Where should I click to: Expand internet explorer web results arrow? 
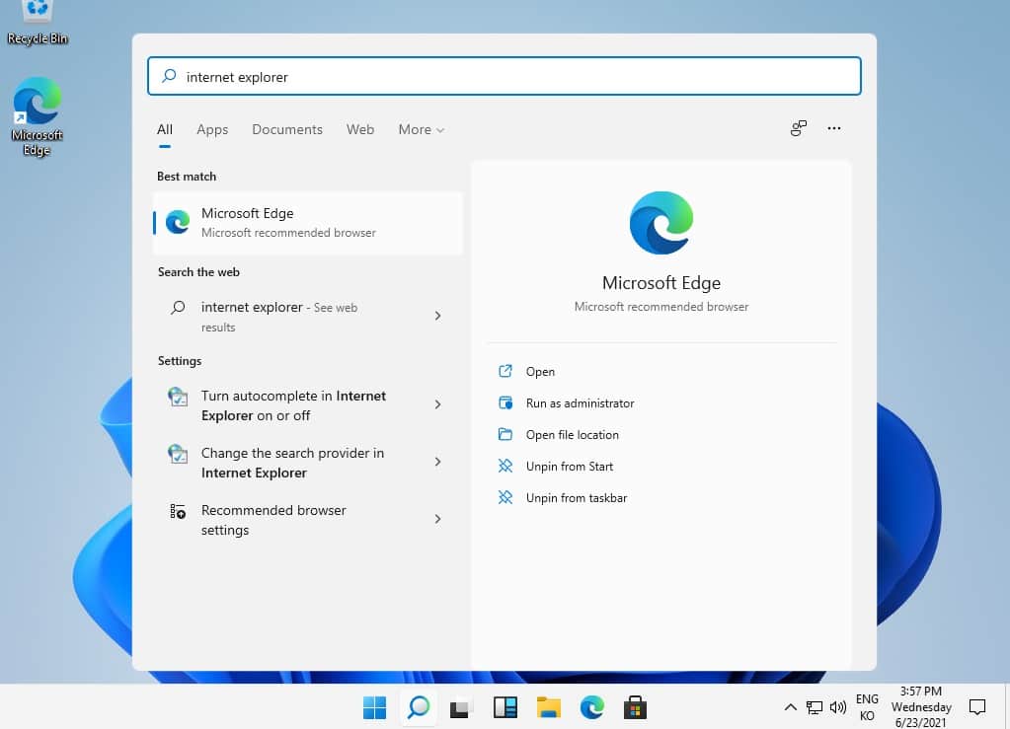tap(437, 317)
